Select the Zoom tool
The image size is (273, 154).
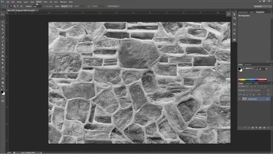pyautogui.click(x=3, y=86)
